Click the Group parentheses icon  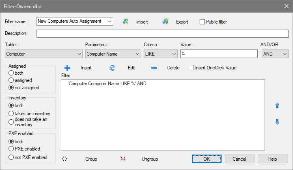65,159
